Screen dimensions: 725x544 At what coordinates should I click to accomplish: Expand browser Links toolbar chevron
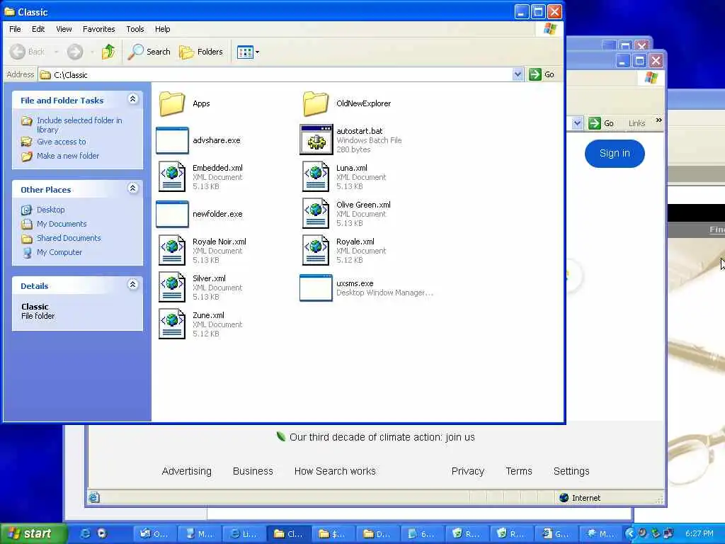(x=658, y=120)
